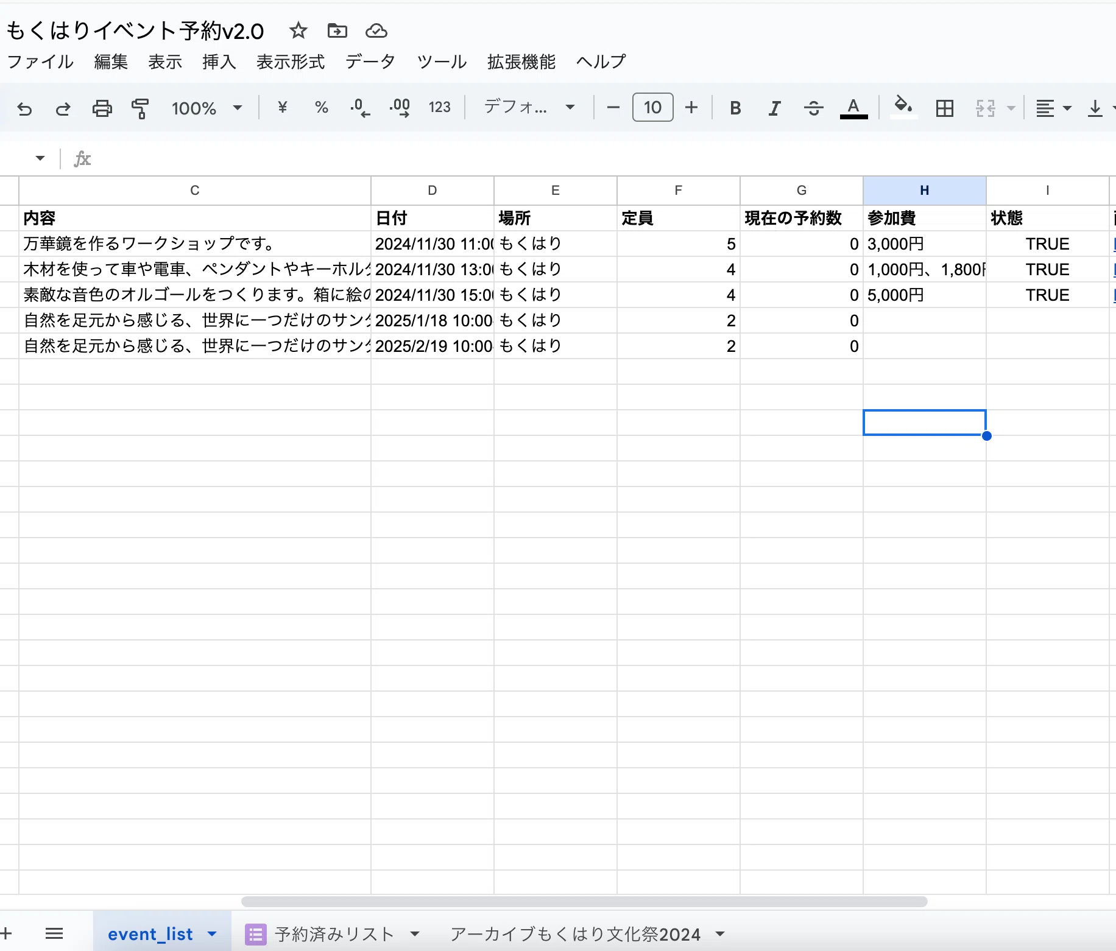Open the text color picker

[853, 108]
